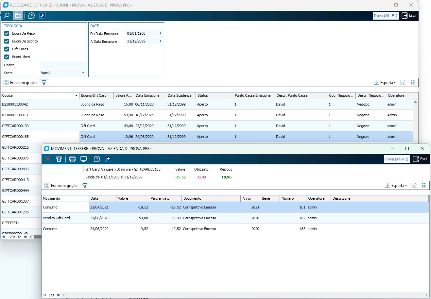Image resolution: width=431 pixels, height=299 pixels.
Task: Open help icon in Movimenti Tessere toolbar
Action: click(x=97, y=159)
